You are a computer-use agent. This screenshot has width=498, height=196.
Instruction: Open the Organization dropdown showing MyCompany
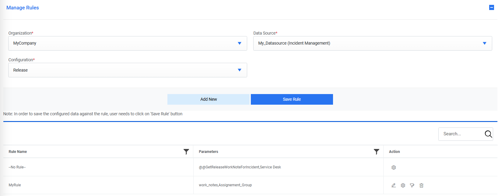tap(128, 43)
